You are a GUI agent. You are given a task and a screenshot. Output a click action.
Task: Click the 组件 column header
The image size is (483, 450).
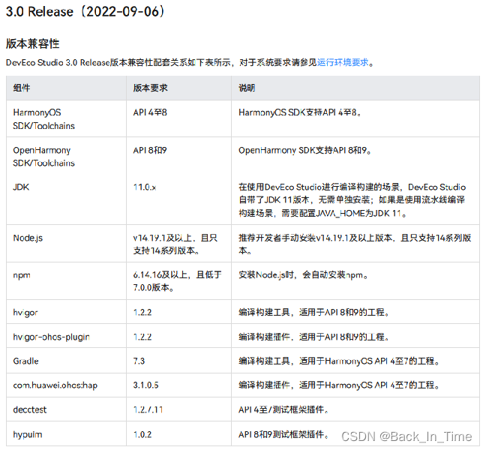click(22, 88)
